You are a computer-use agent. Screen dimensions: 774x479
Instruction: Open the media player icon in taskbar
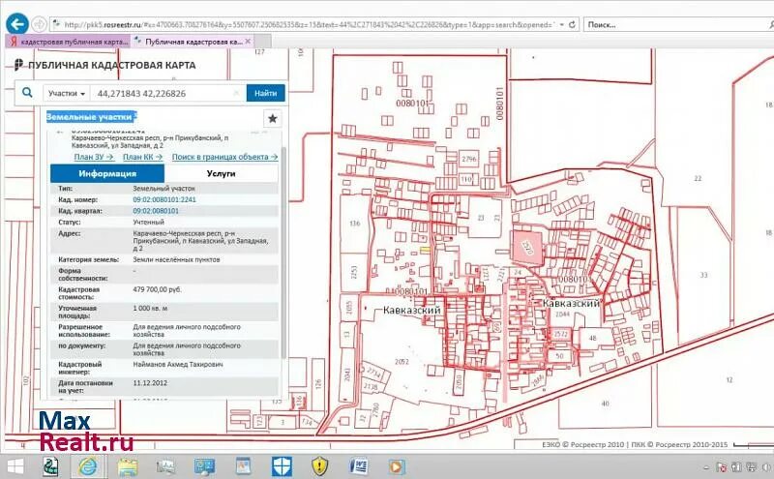[x=397, y=466]
